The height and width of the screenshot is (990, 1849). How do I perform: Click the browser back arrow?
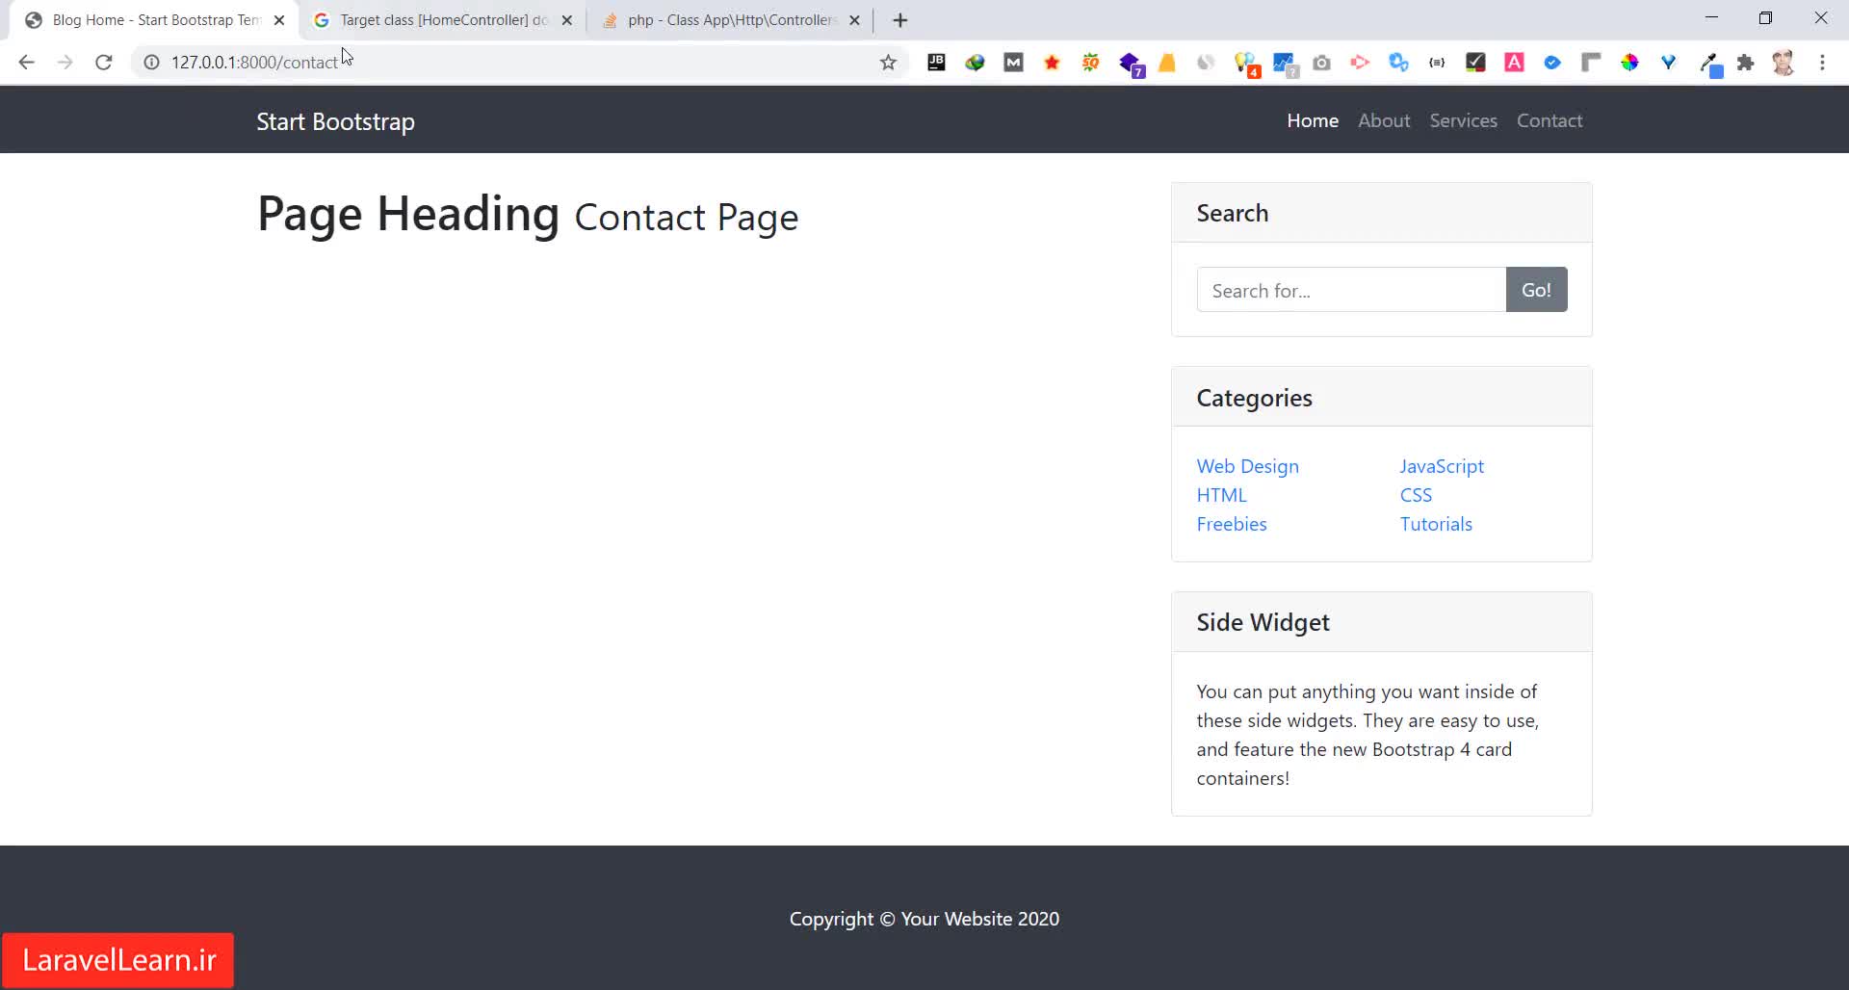click(x=26, y=63)
